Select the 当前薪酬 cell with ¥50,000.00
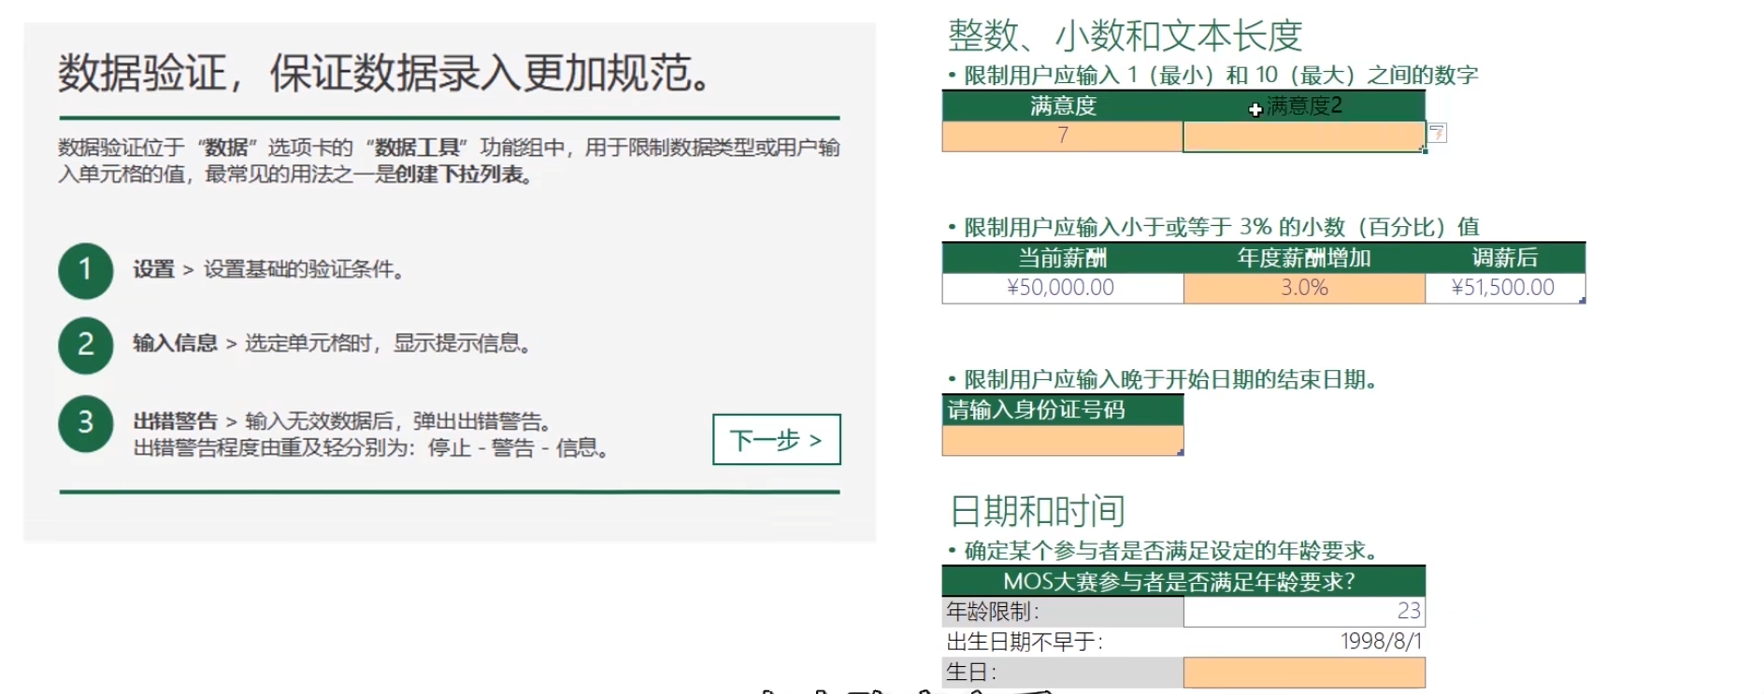 [1062, 288]
